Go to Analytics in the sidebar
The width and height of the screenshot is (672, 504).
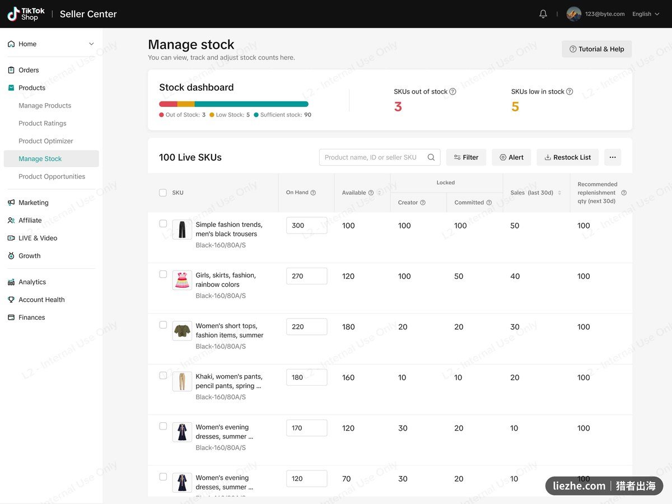32,282
